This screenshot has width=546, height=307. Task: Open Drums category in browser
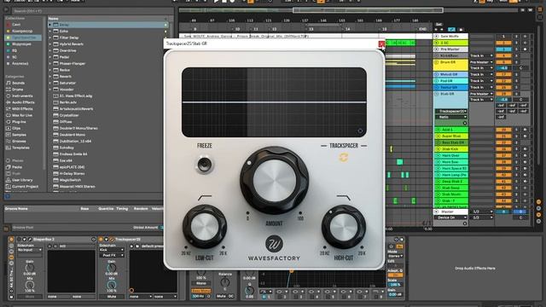(17, 90)
